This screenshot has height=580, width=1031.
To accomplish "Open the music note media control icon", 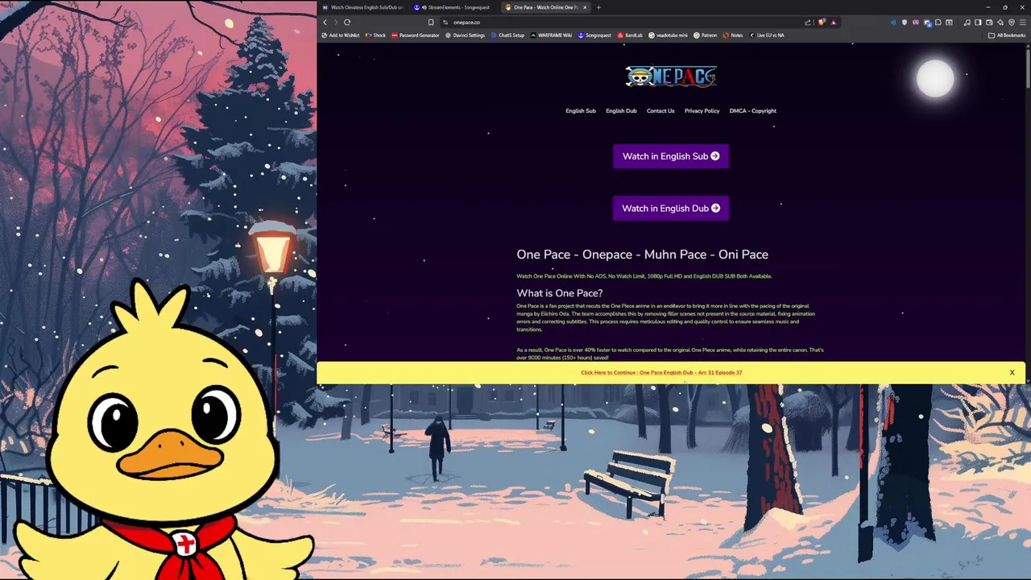I will [967, 23].
